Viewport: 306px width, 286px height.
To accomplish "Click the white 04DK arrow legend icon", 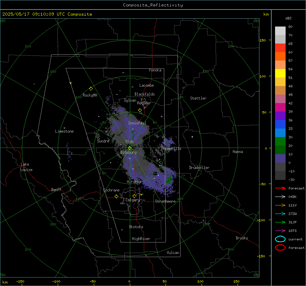I will (280, 197).
